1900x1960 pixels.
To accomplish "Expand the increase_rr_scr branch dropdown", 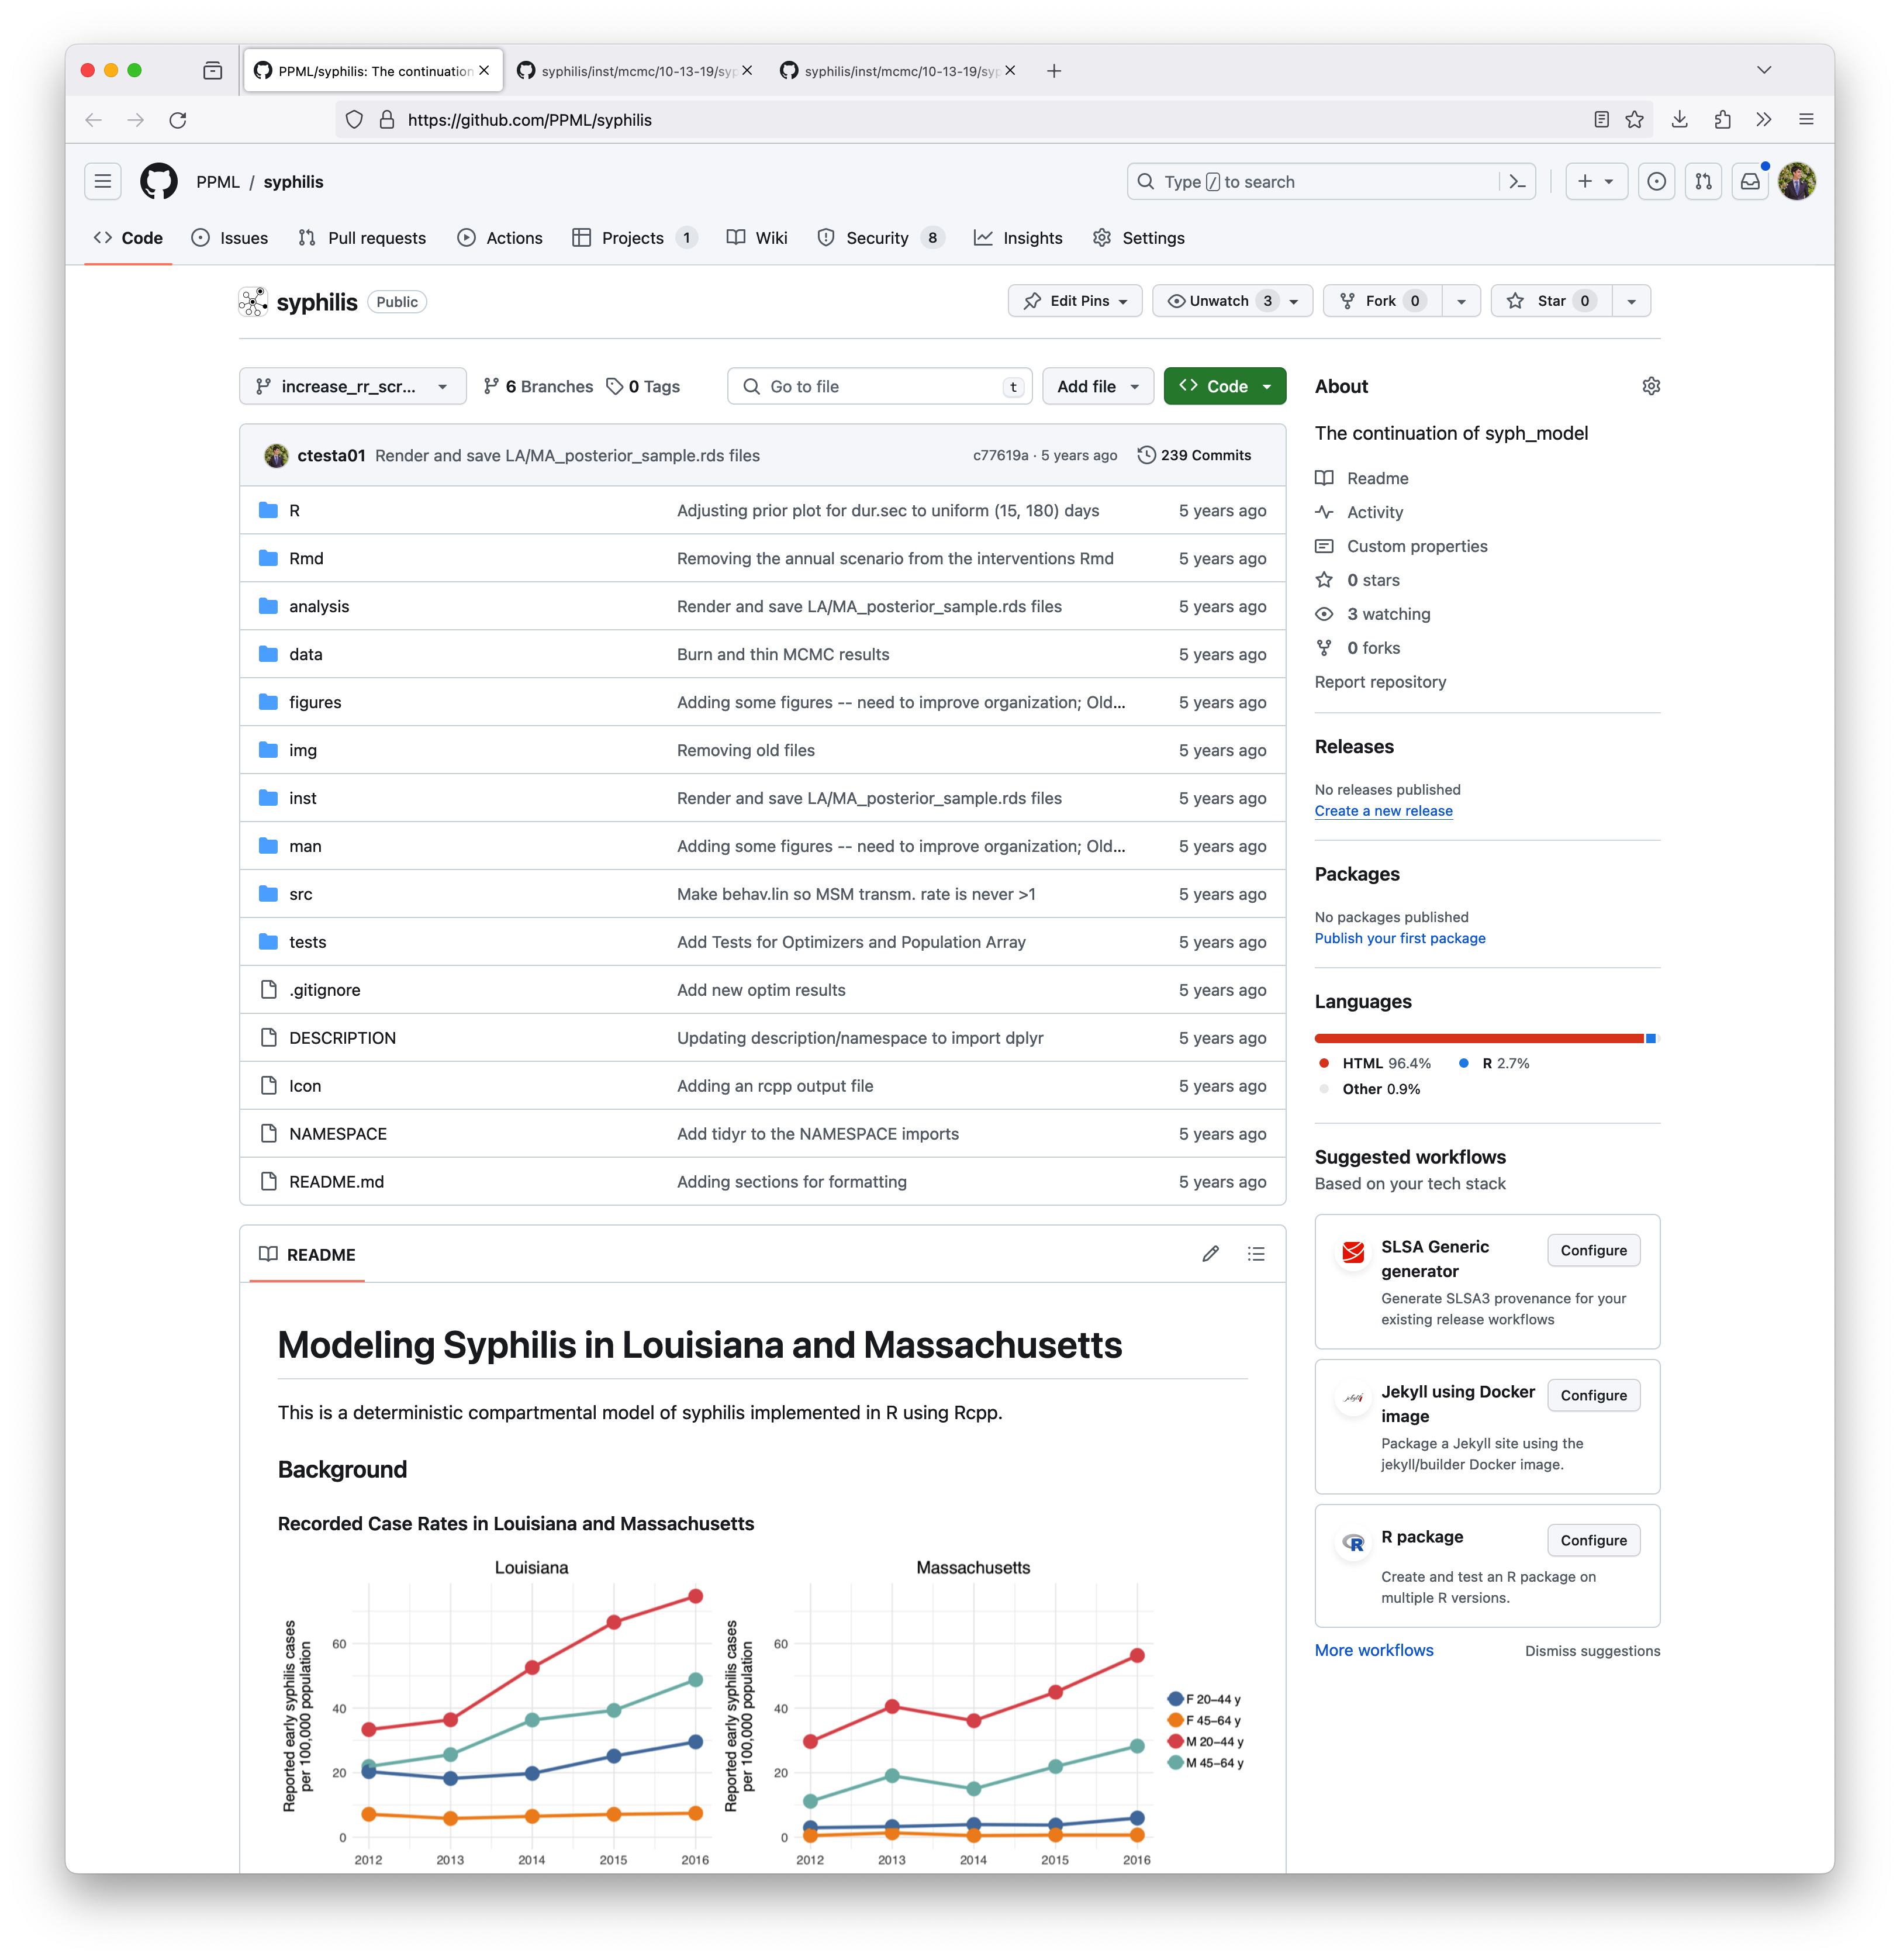I will click(x=352, y=387).
